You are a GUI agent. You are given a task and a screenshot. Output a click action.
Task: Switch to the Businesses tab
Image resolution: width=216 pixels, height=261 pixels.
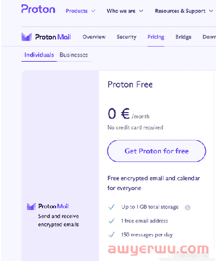coord(74,55)
